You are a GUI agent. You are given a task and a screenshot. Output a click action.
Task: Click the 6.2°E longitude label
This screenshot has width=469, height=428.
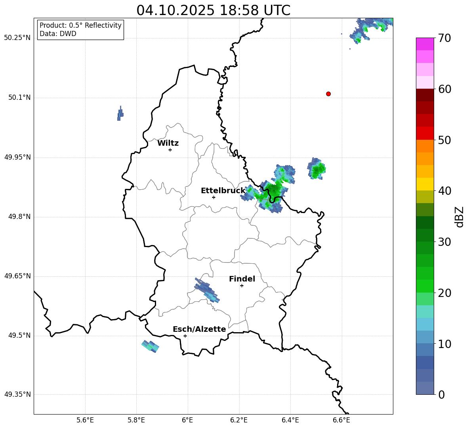(239, 420)
